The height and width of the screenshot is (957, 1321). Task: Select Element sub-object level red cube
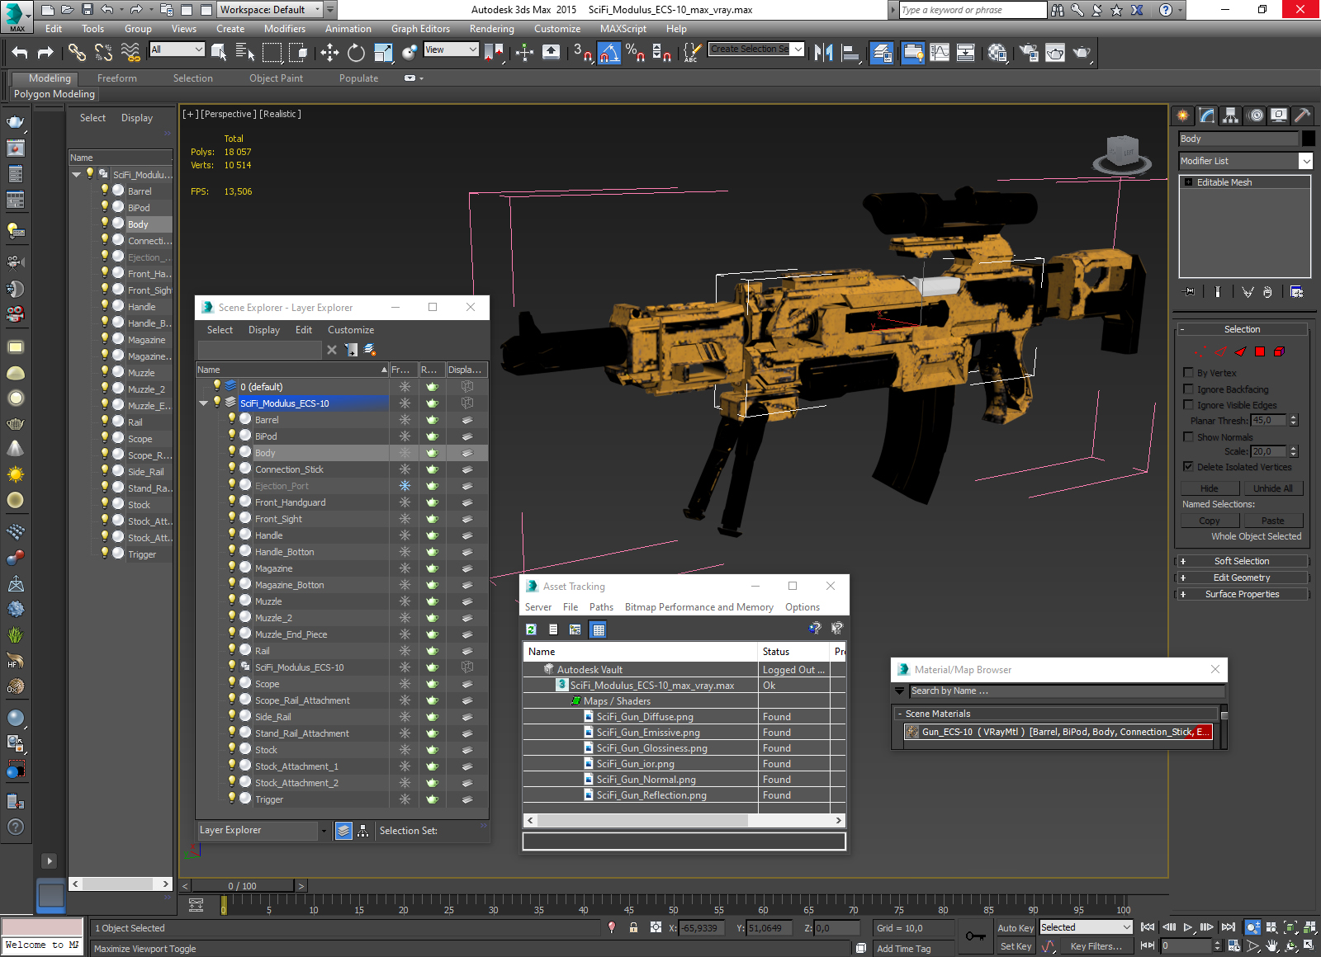pos(1279,351)
